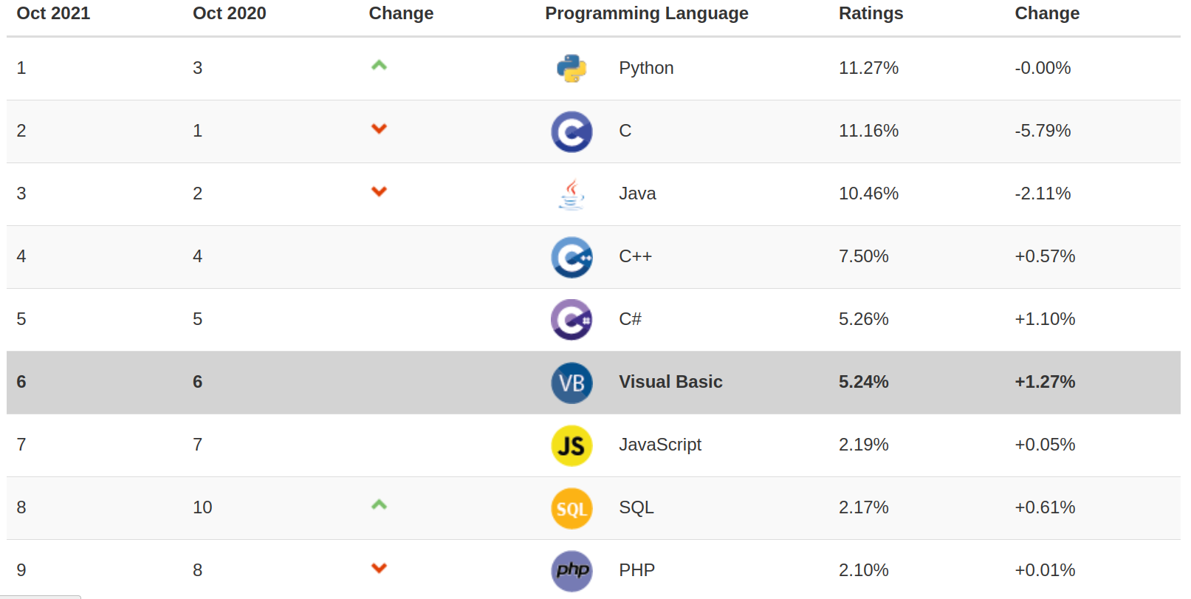The image size is (1191, 599).
Task: Click the green up arrow beside Python
Action: pos(379,66)
